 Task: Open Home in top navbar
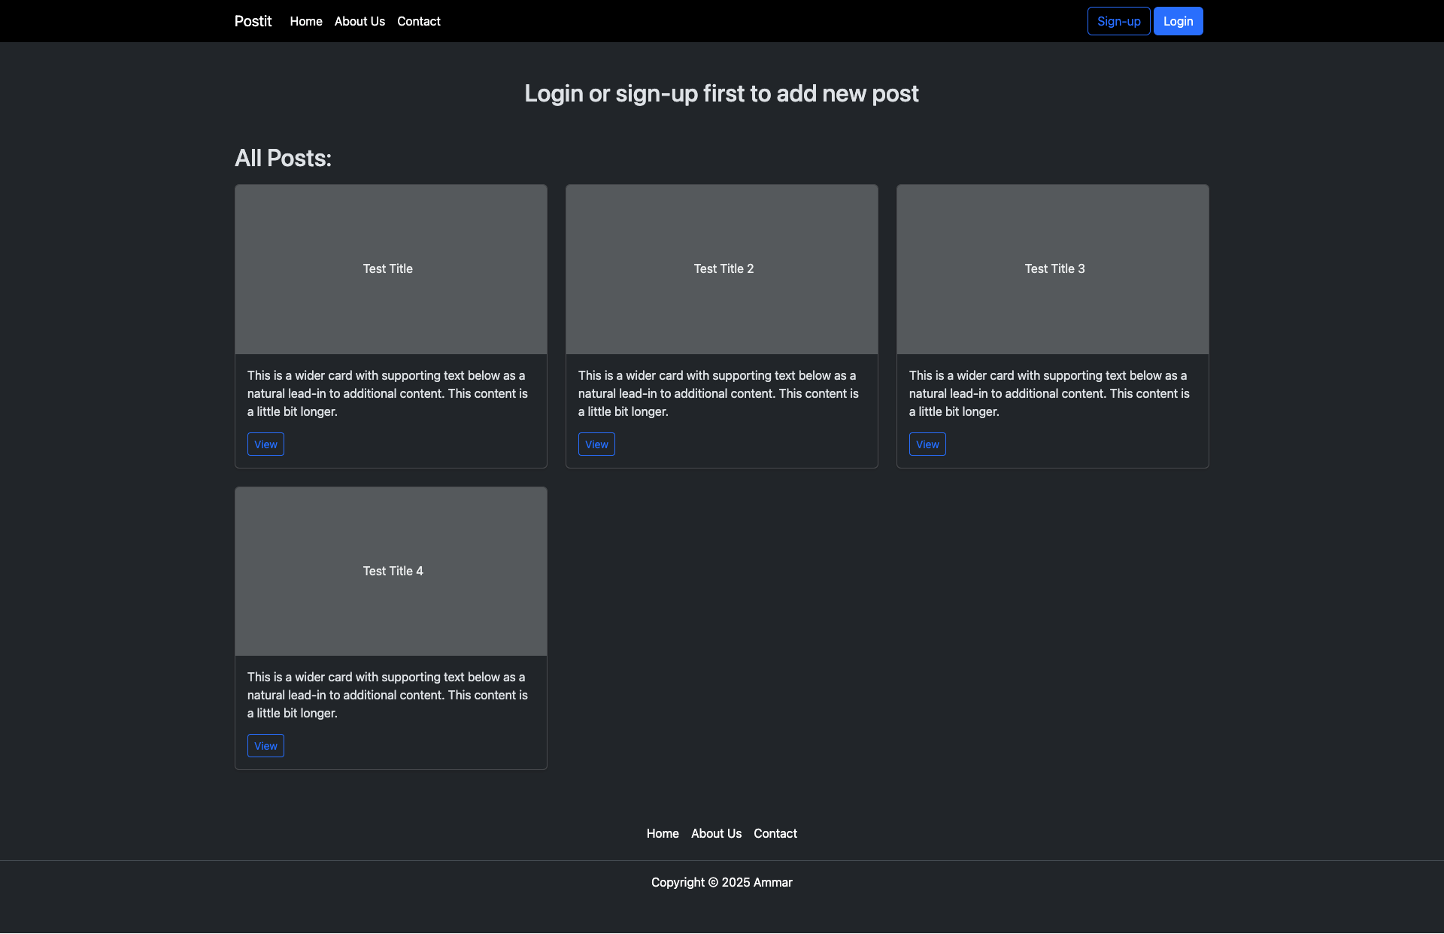click(306, 21)
